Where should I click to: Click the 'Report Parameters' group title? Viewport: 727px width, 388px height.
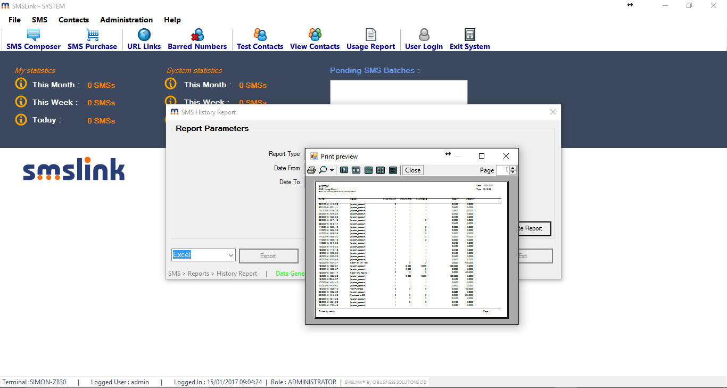click(x=212, y=128)
